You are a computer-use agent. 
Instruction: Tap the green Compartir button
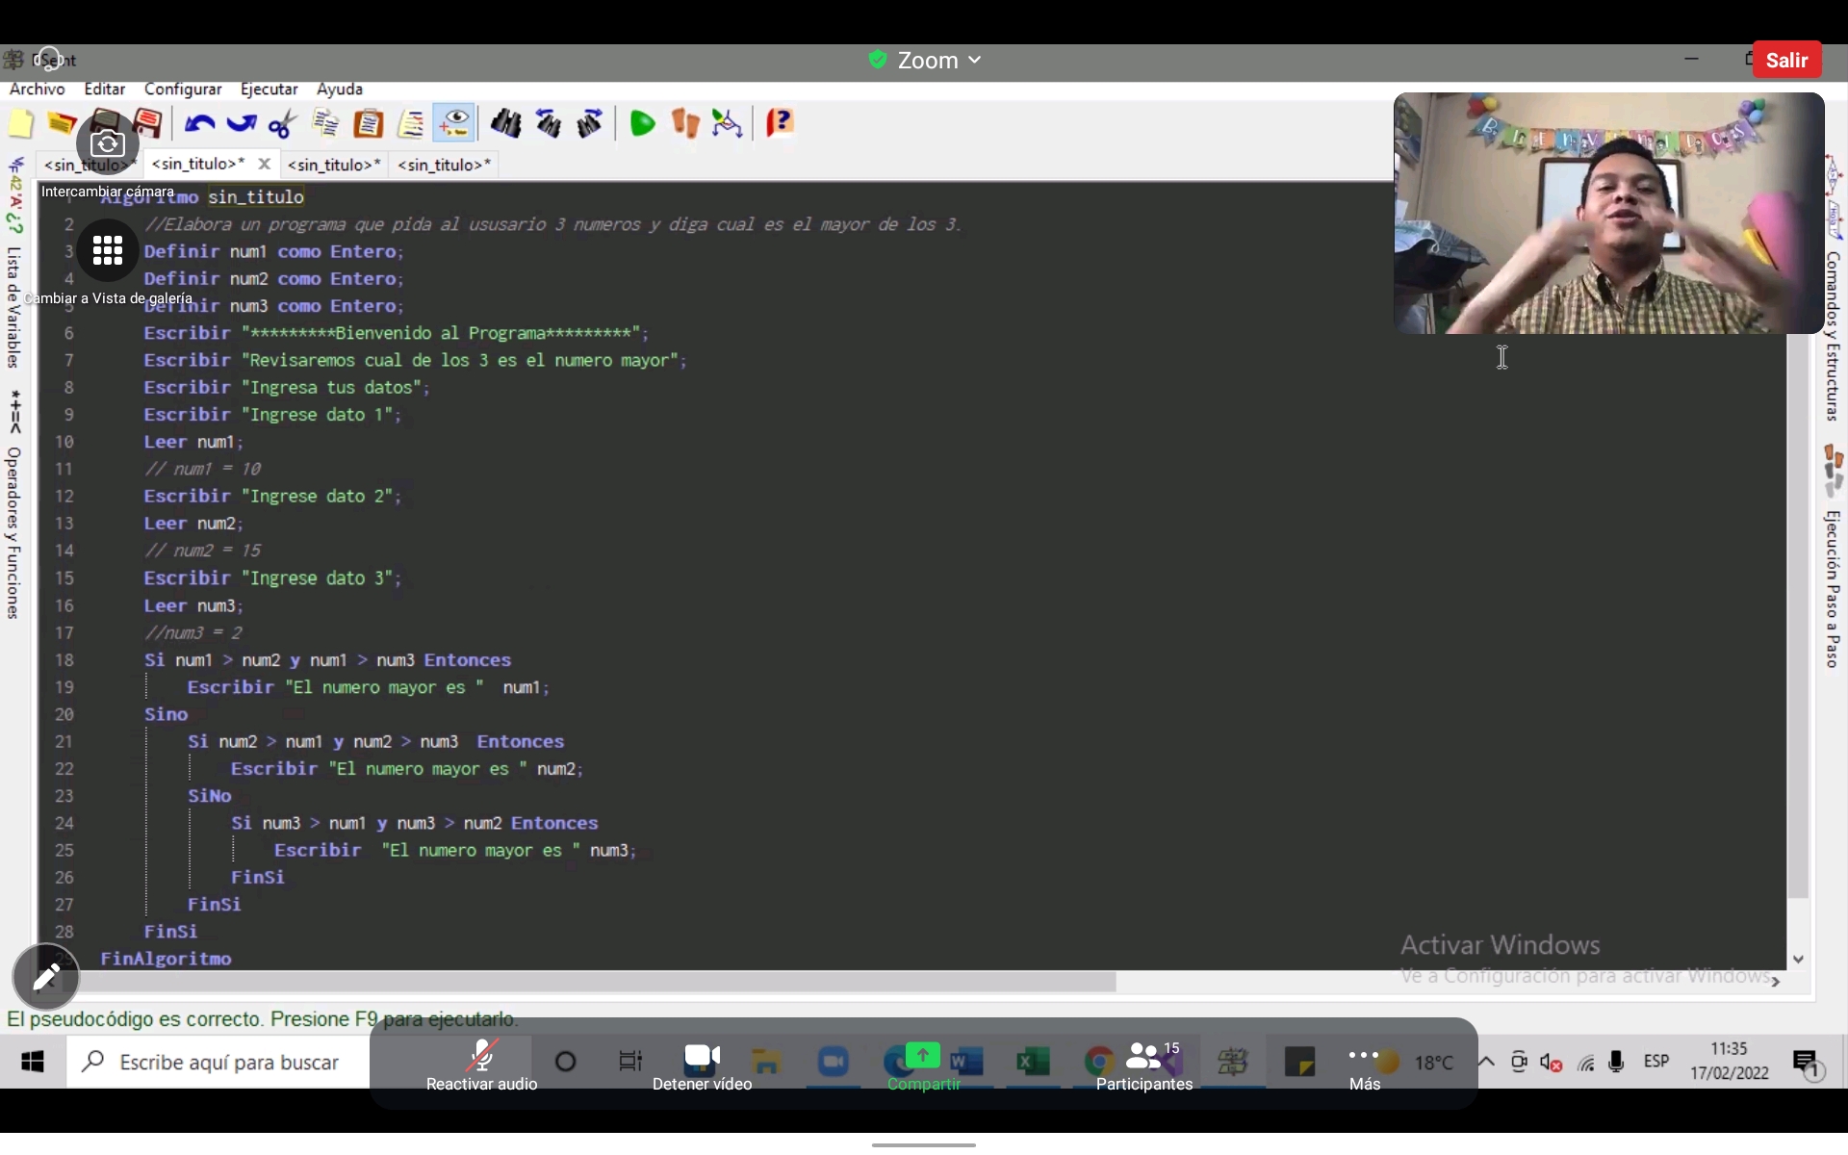923,1065
